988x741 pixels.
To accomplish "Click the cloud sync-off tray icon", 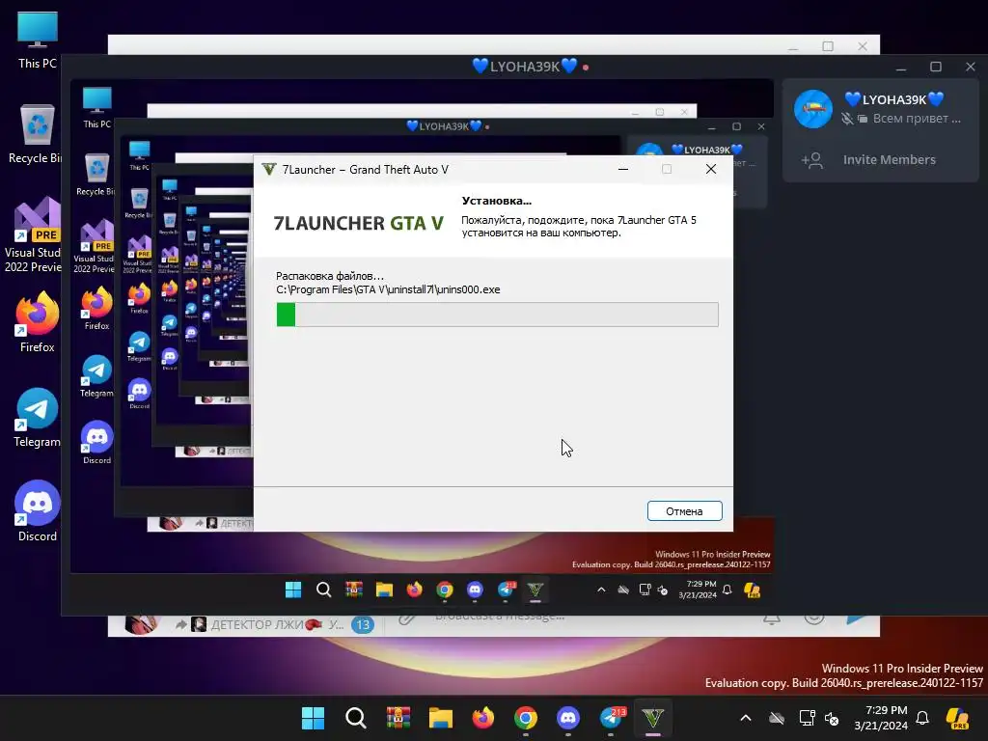I will pyautogui.click(x=777, y=718).
